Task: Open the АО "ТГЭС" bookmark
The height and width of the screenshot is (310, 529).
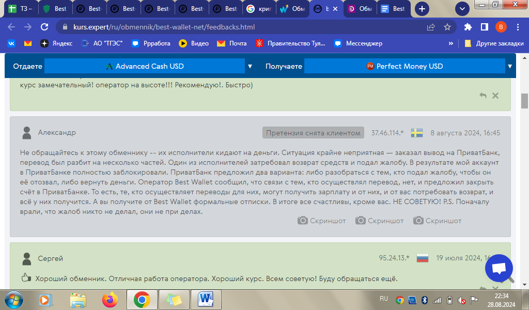Action: (x=102, y=43)
